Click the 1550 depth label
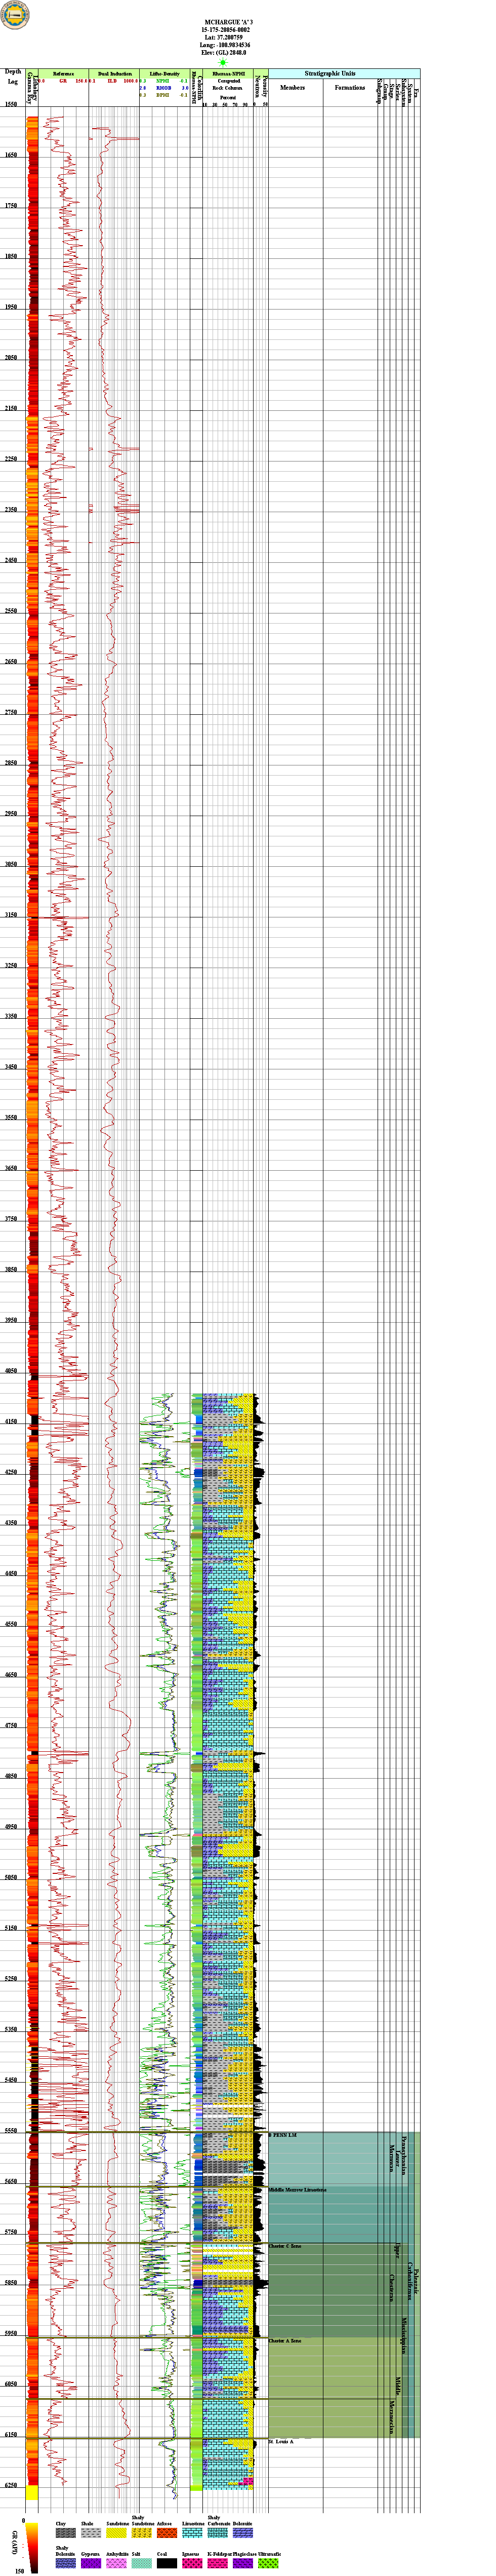 (11, 104)
